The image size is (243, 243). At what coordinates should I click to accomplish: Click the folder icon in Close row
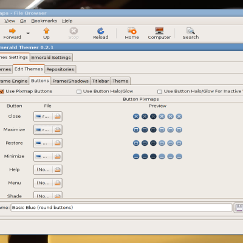pyautogui.click(x=58, y=117)
